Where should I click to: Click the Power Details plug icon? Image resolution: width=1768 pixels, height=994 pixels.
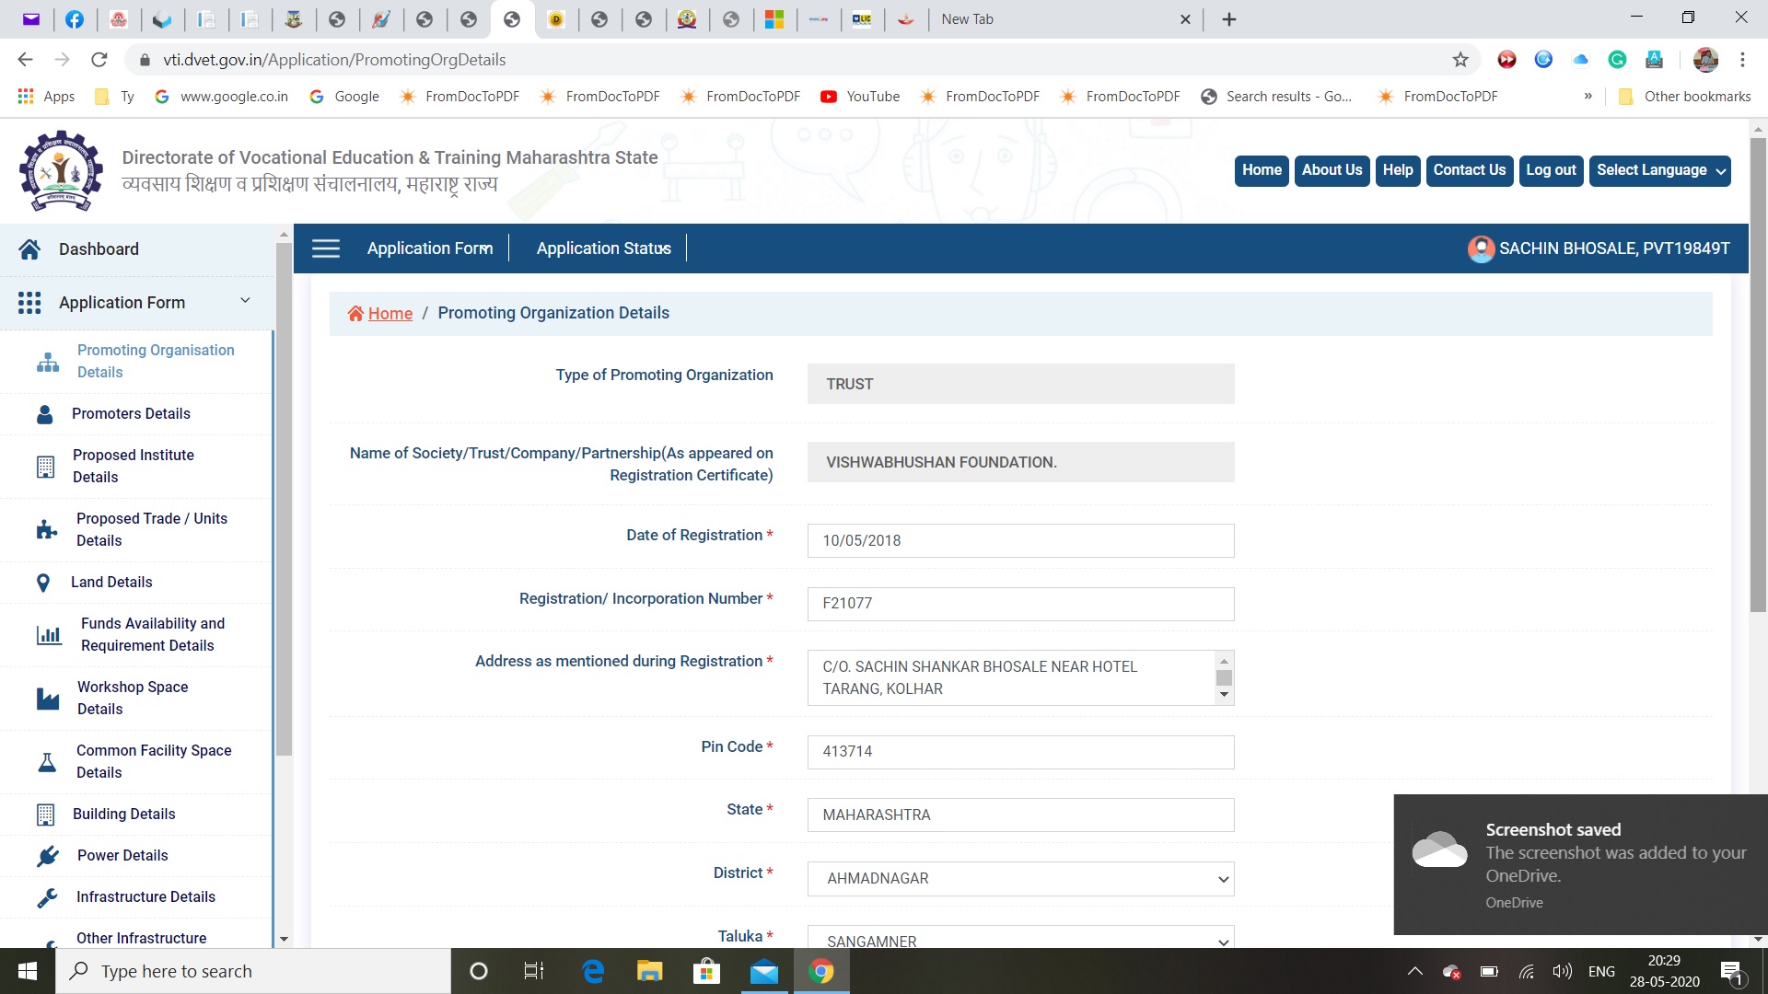coord(48,856)
